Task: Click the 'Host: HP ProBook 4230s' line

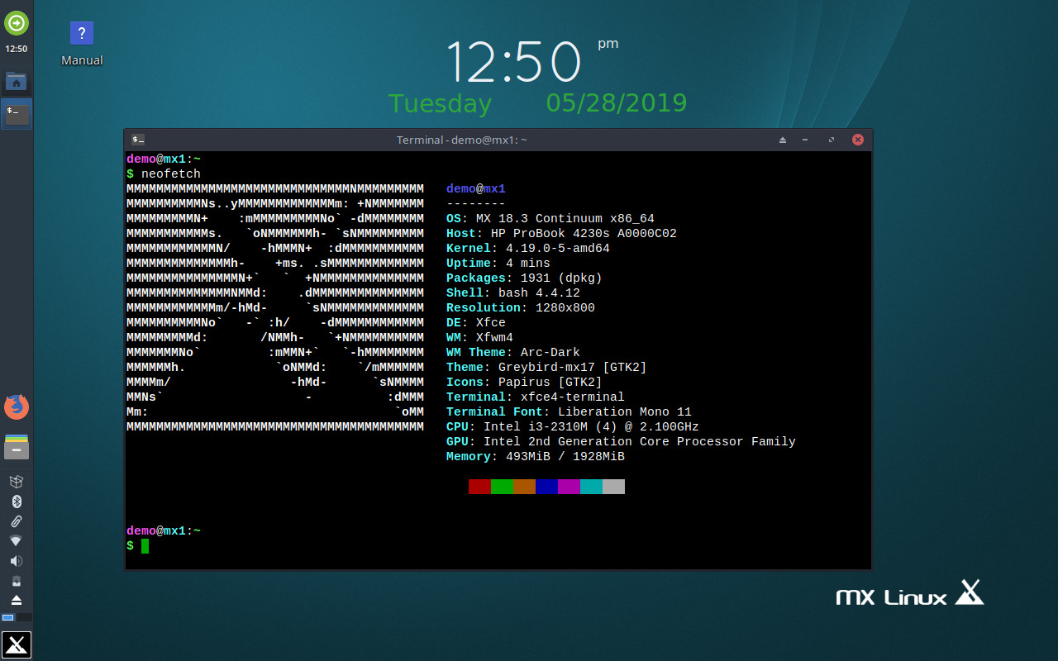Action: tap(561, 234)
